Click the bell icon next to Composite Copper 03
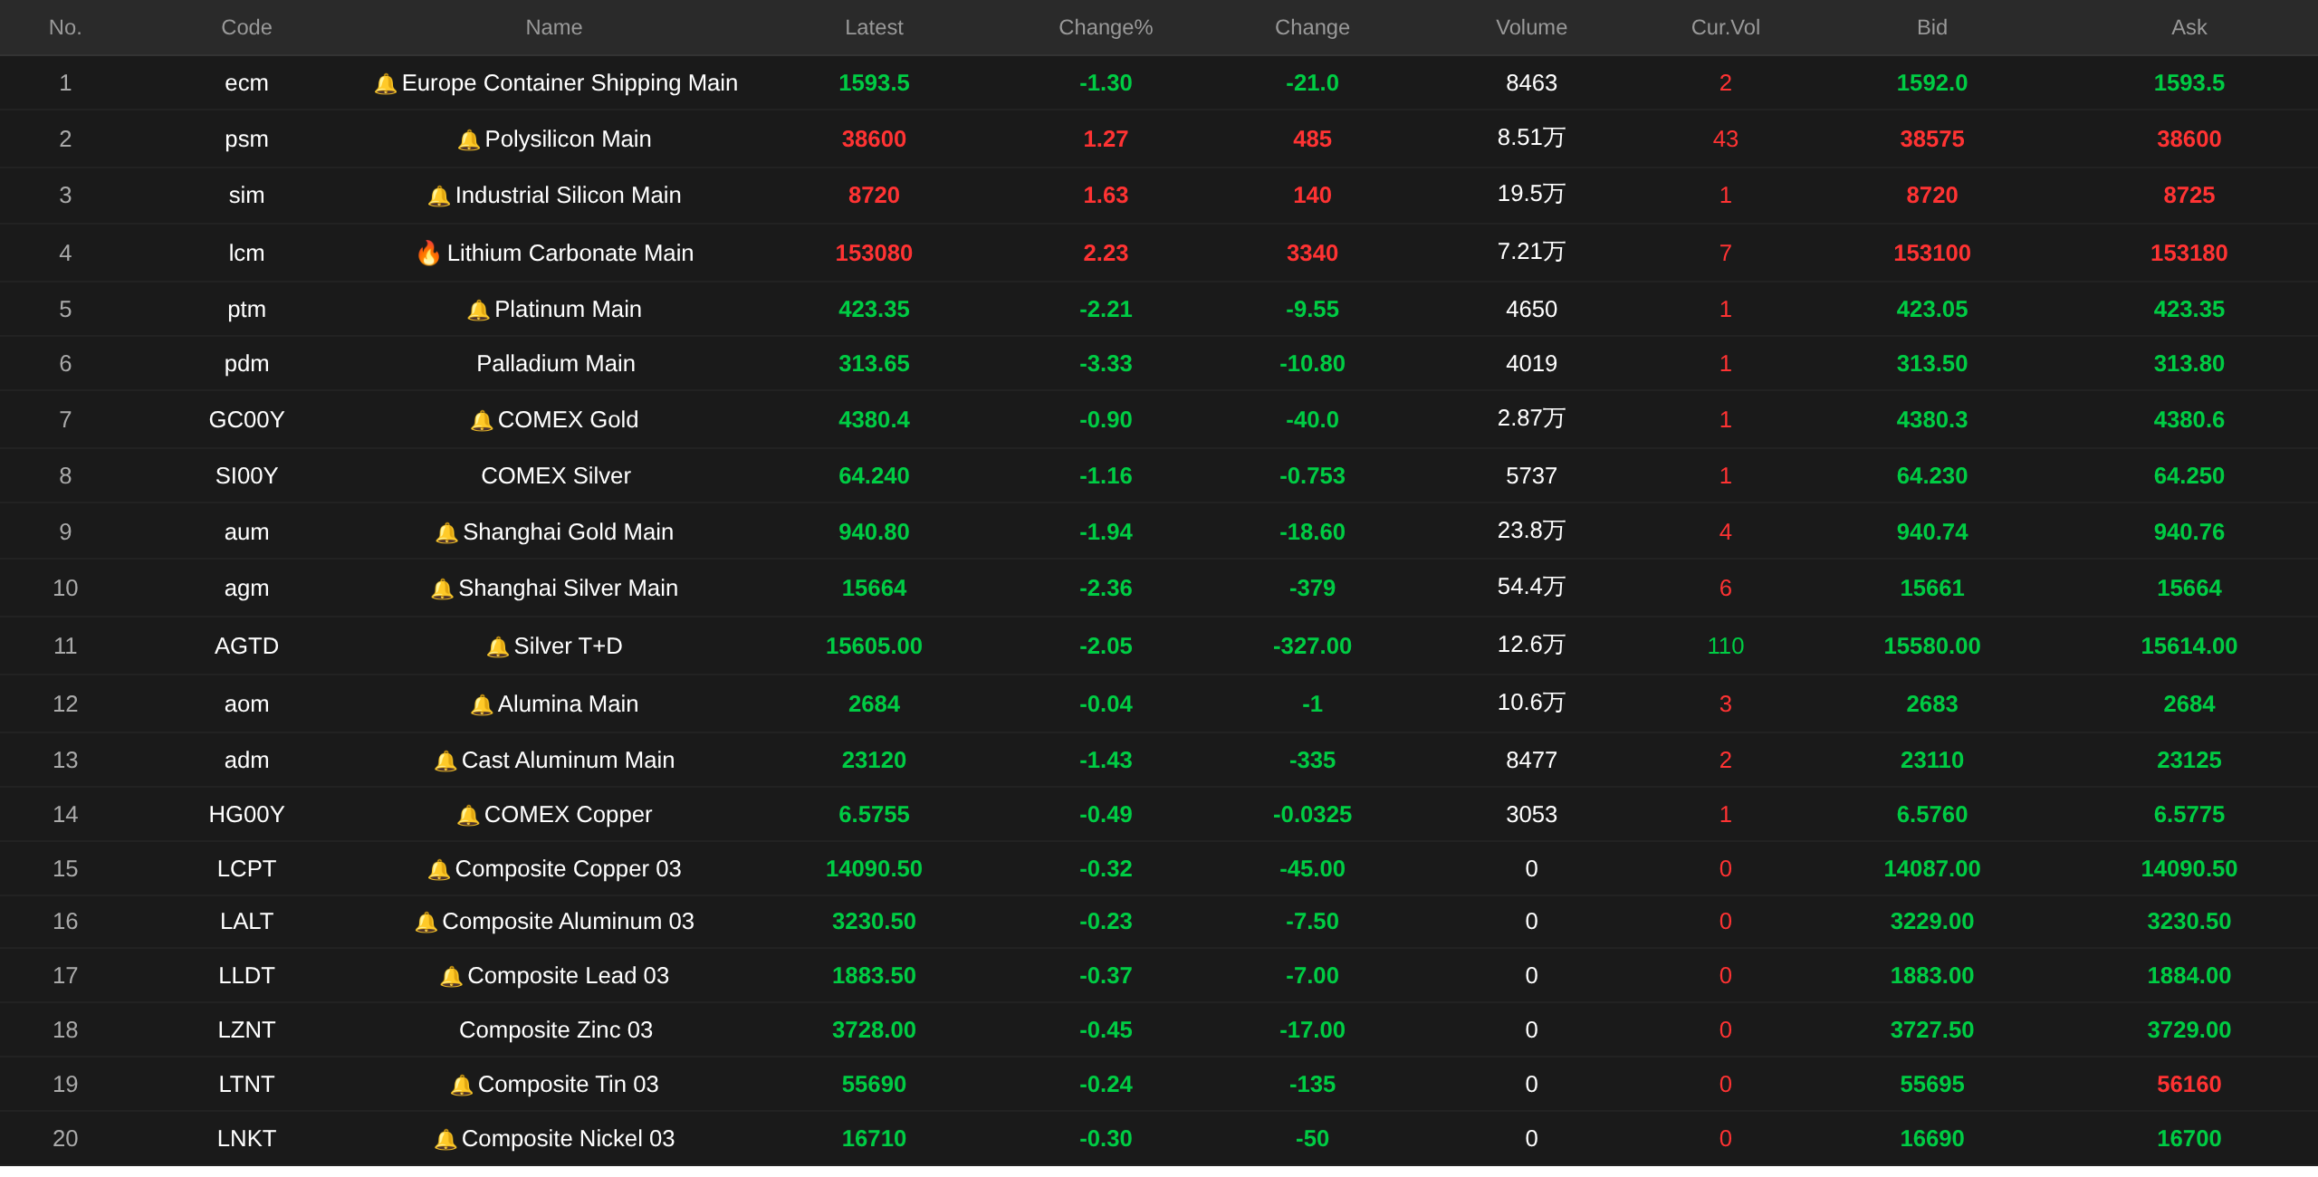Screen dimensions: 2318x1177 pyautogui.click(x=438, y=869)
